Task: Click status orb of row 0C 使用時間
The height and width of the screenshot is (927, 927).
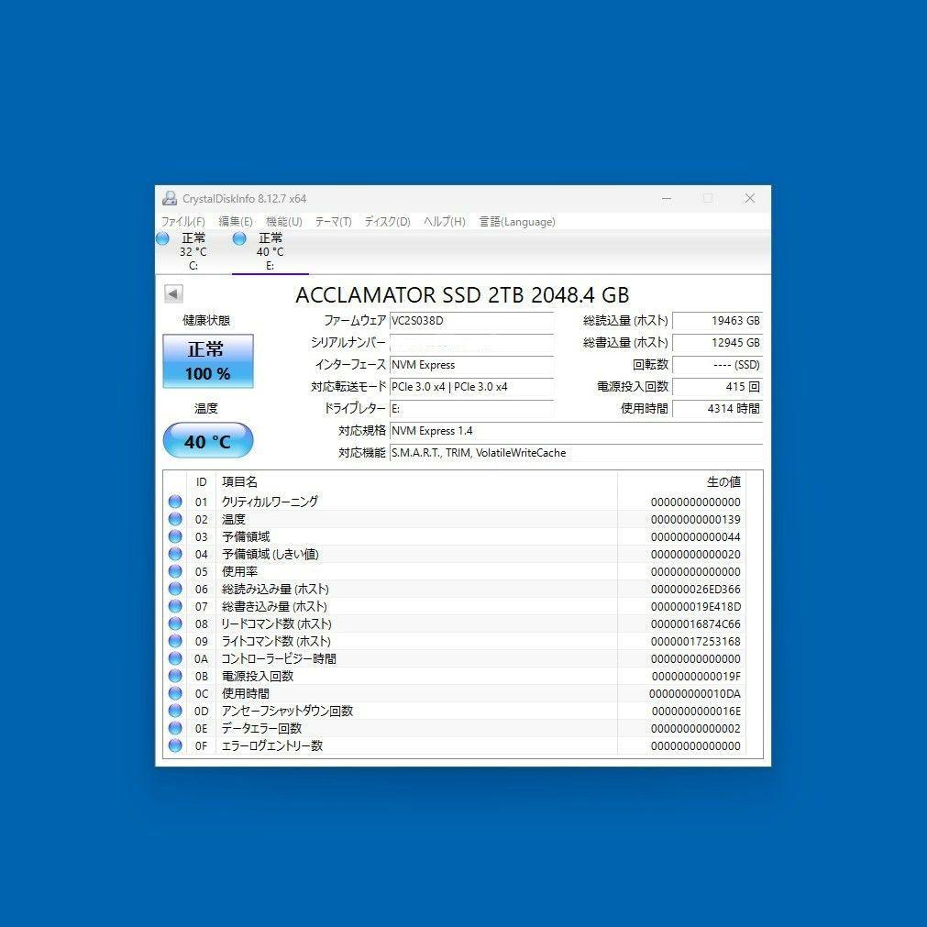Action: 175,693
